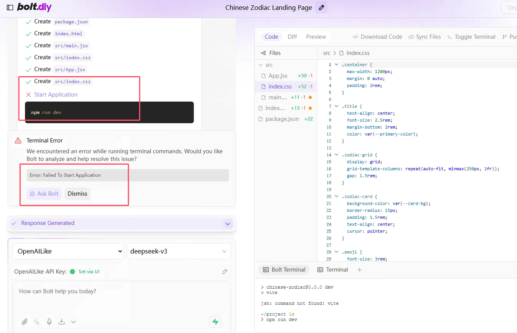517x333 pixels.
Task: Fold the .zodiac-grid CSS block
Action: tap(336, 155)
